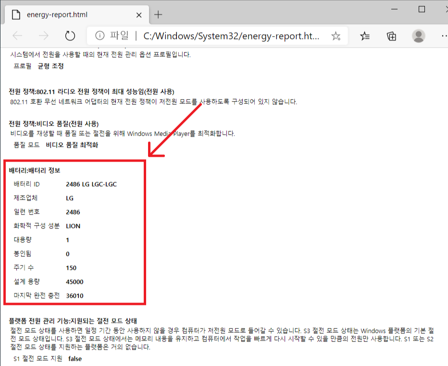Open a new tab with plus button
This screenshot has width=448, height=366.
[x=158, y=14]
